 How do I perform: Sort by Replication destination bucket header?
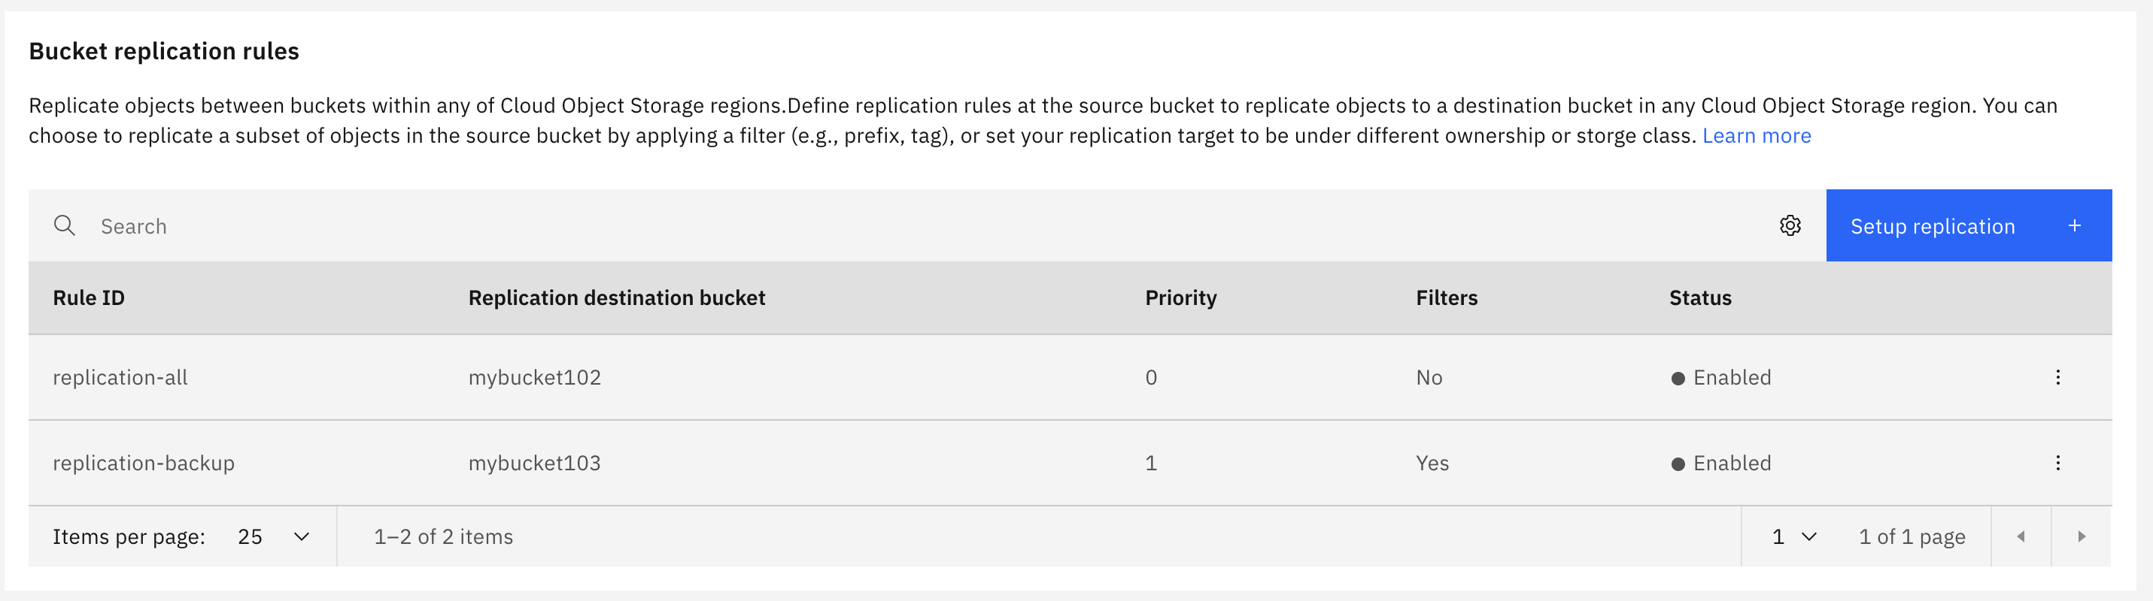point(616,298)
